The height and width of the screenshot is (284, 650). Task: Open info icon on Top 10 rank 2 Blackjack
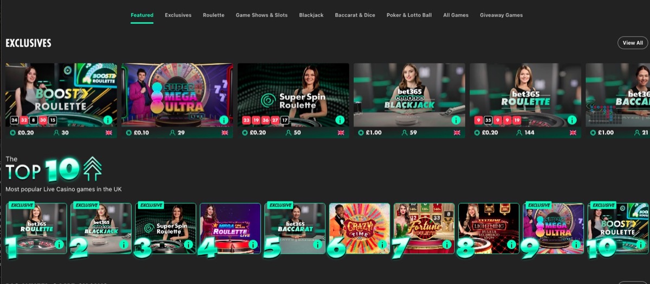[123, 245]
